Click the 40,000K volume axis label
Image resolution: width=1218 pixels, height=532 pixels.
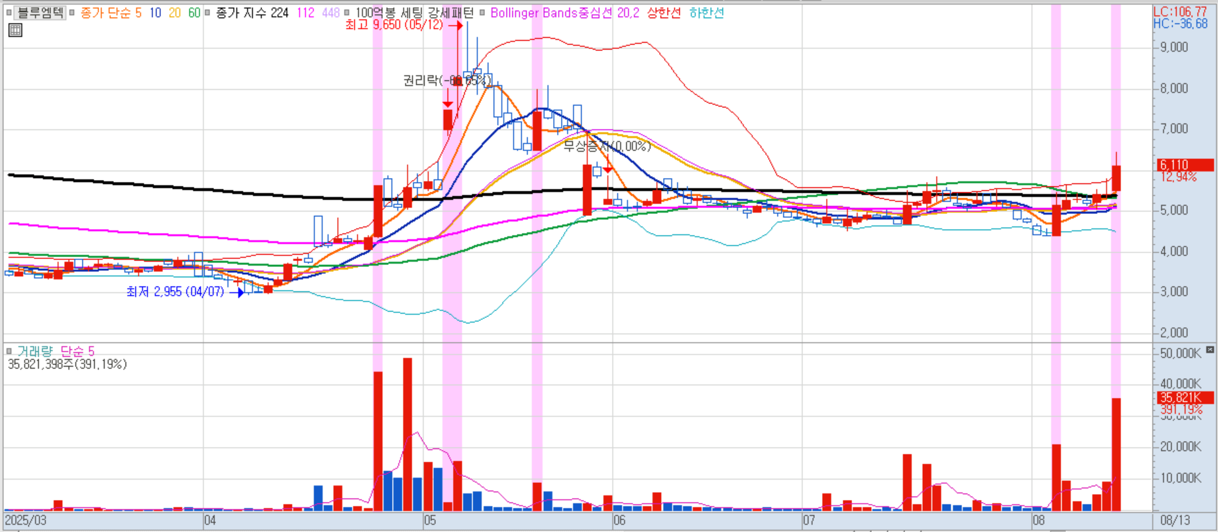pyautogui.click(x=1181, y=384)
